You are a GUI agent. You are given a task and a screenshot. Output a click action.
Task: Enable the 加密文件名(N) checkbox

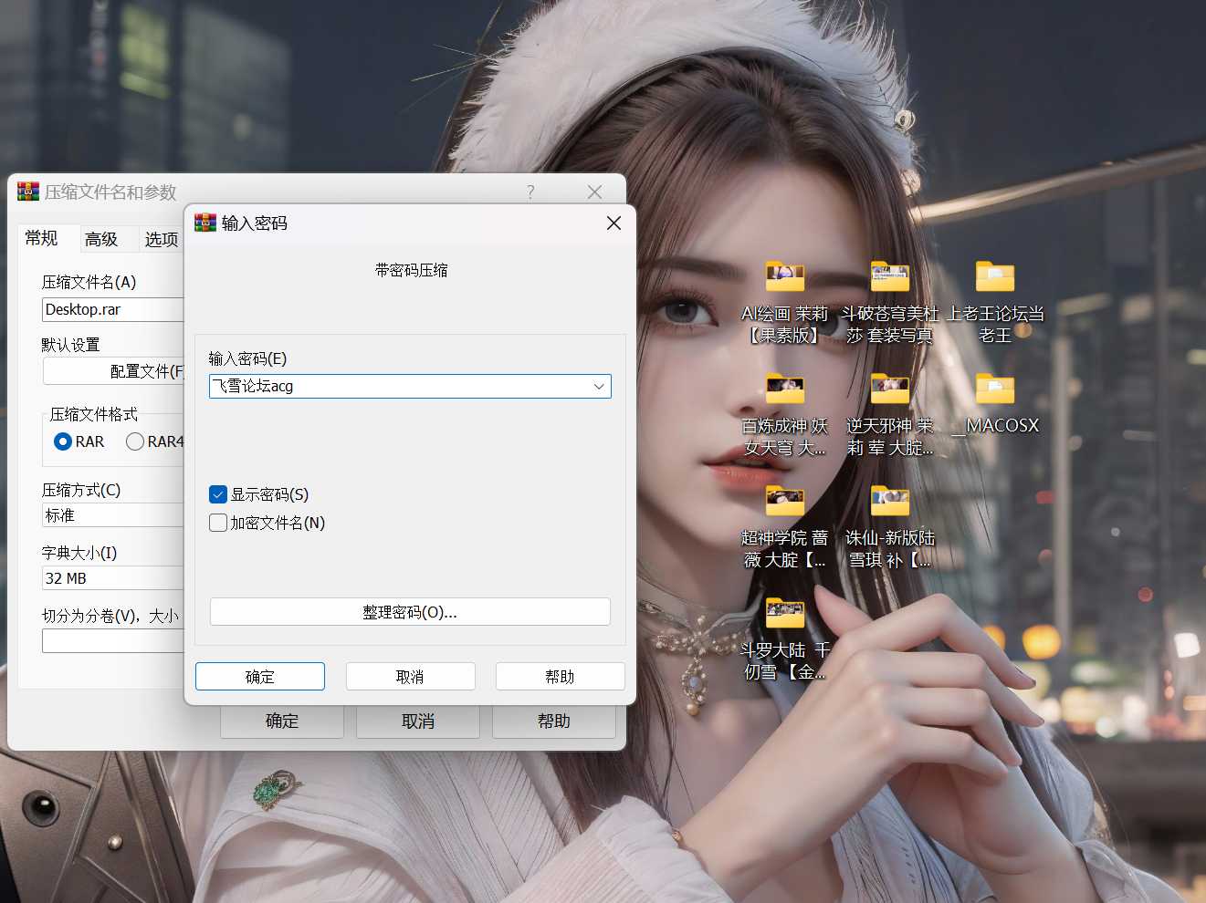coord(218,523)
